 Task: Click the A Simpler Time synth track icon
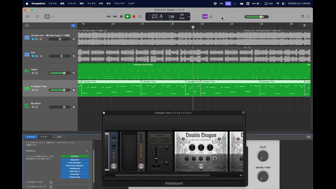(27, 88)
